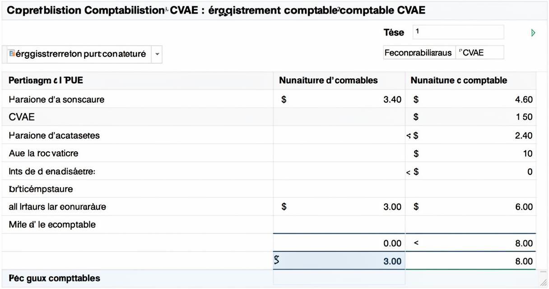Viewport: 549px width, 289px height.
Task: Select the CVAE row label
Action: click(x=22, y=117)
